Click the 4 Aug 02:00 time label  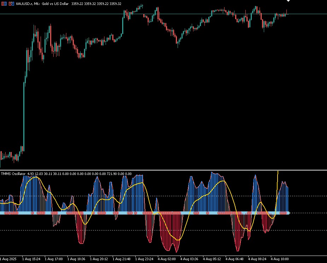[x=167, y=259]
